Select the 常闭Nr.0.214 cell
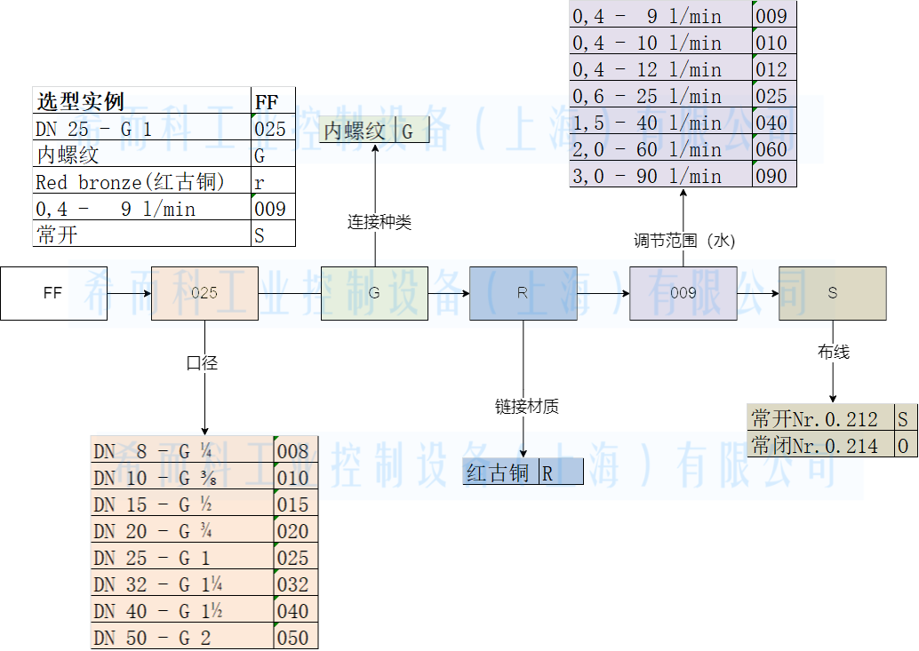 point(820,446)
